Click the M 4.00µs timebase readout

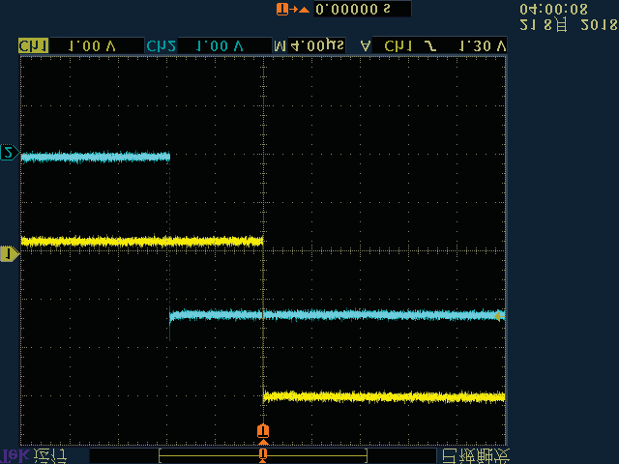(309, 45)
